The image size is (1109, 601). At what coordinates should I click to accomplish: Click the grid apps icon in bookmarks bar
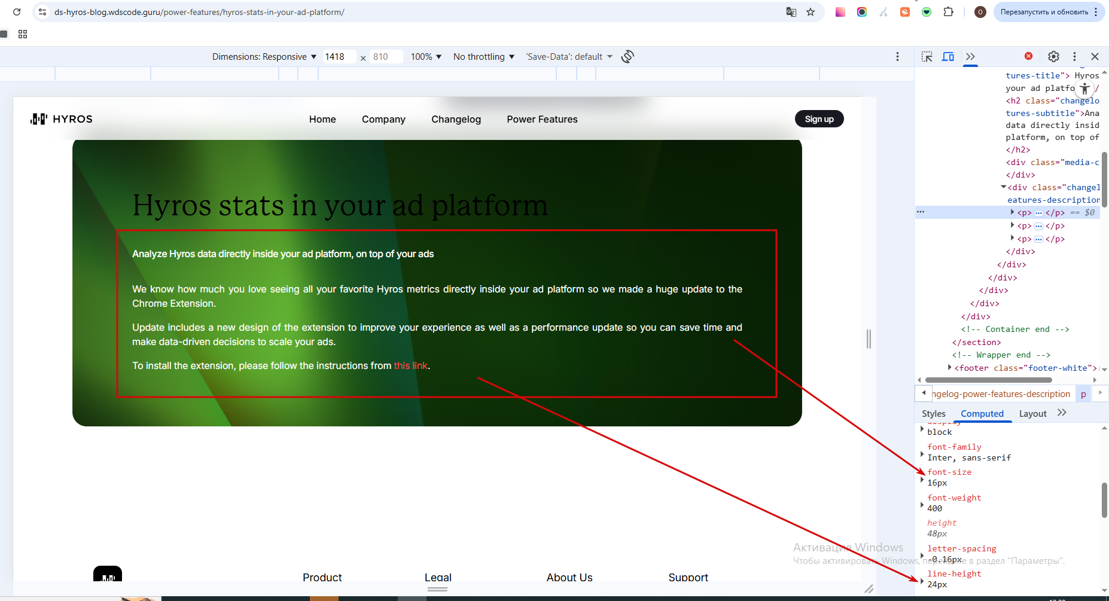pos(23,34)
